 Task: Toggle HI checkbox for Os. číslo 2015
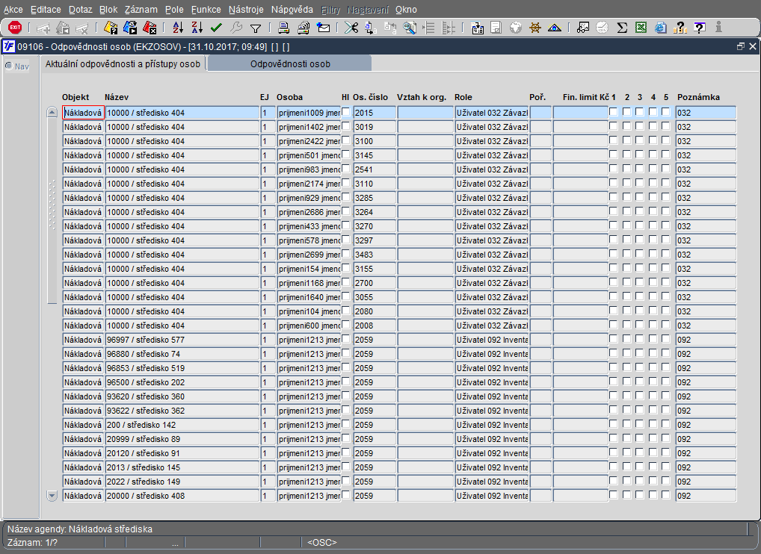[x=346, y=112]
